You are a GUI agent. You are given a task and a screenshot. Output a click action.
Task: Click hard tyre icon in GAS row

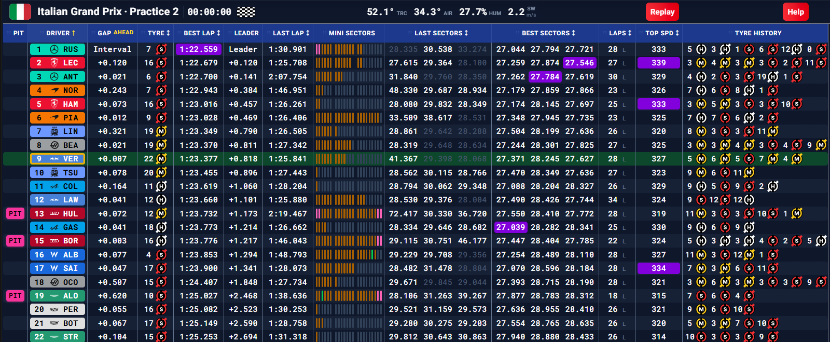[x=161, y=227]
